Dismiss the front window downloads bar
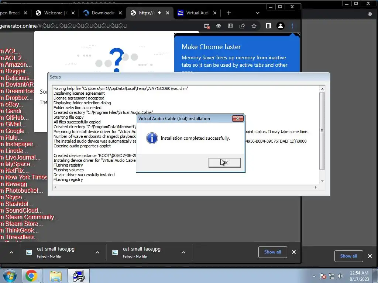Image resolution: width=378 pixels, height=283 pixels. click(x=293, y=252)
